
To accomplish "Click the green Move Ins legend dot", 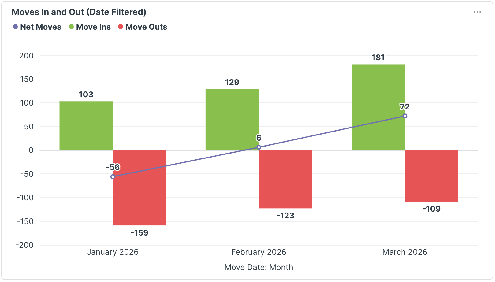I will (x=71, y=27).
